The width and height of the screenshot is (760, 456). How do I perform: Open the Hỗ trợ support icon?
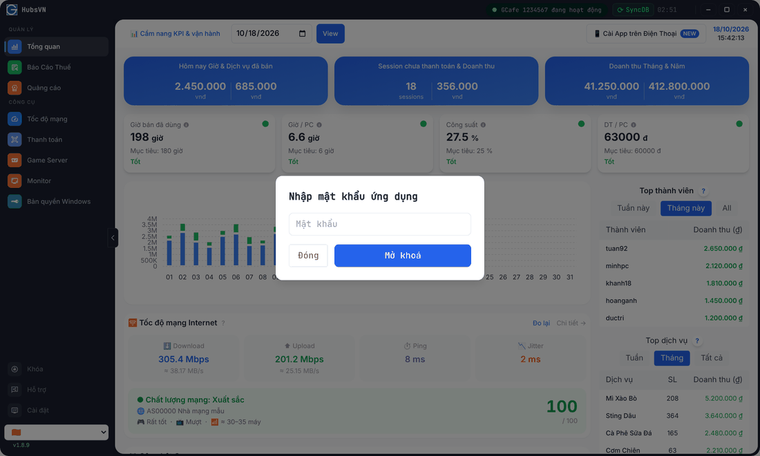point(15,390)
